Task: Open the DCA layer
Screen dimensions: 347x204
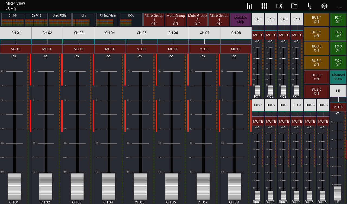Action: pos(131,20)
